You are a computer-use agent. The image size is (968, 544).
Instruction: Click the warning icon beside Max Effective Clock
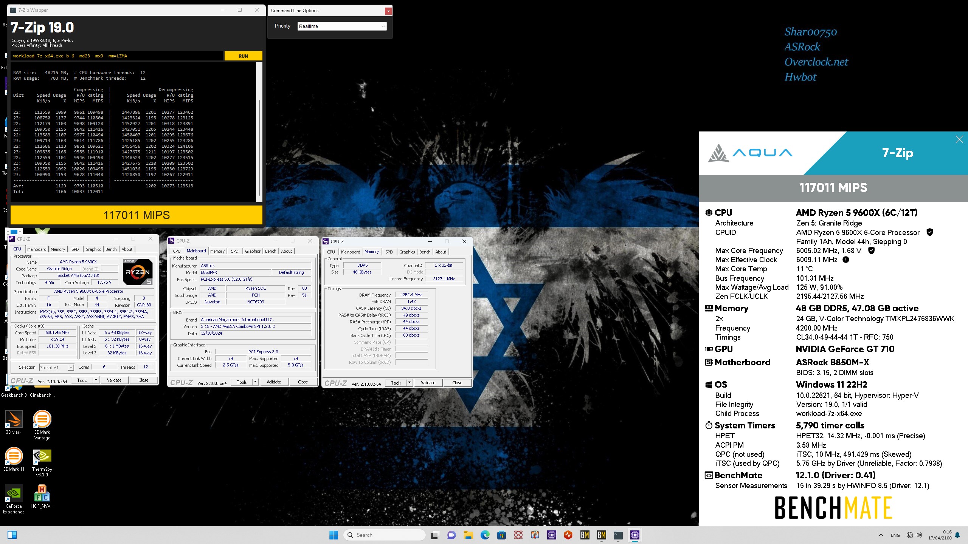coord(846,260)
